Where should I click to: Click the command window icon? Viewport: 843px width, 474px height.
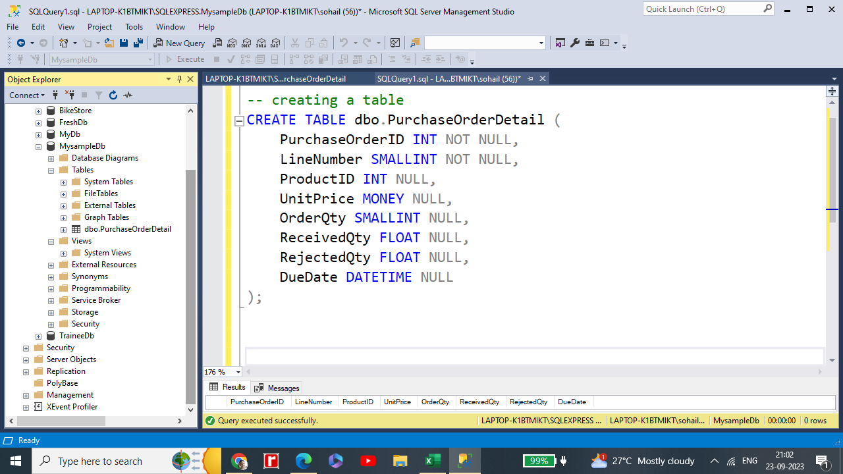pyautogui.click(x=605, y=43)
